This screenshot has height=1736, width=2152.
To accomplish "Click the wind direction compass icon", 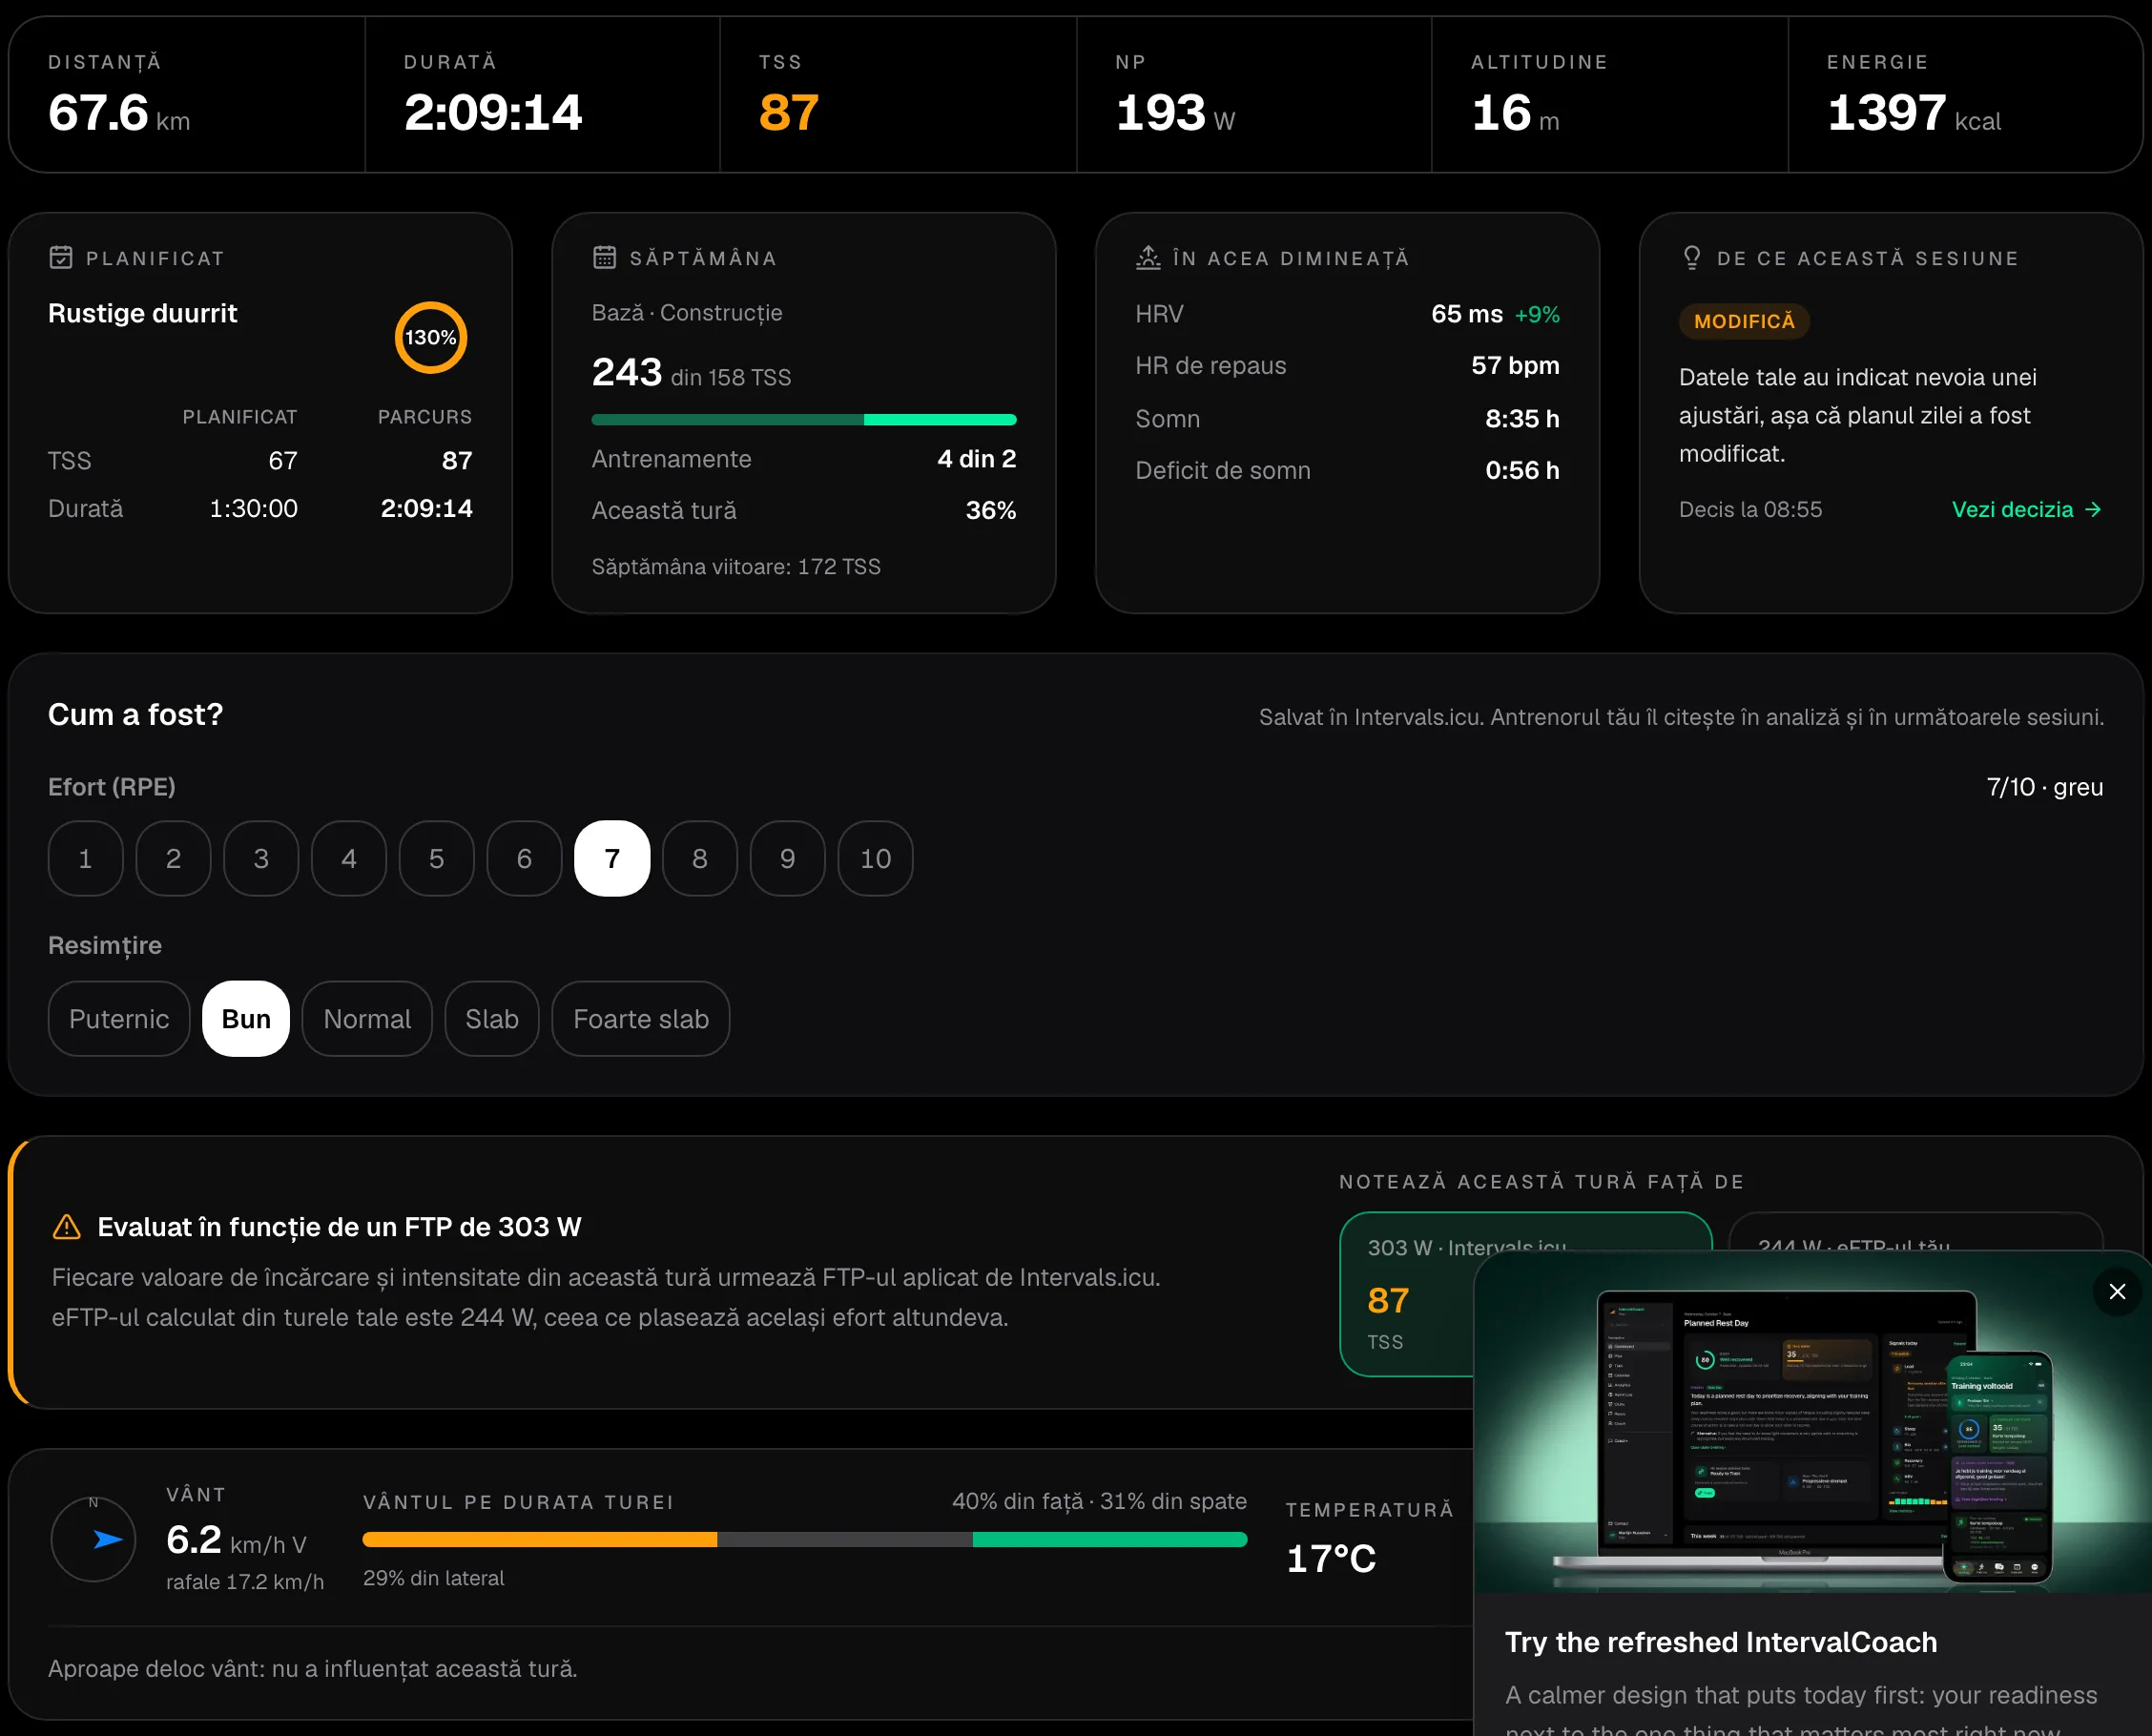I will 93,1539.
